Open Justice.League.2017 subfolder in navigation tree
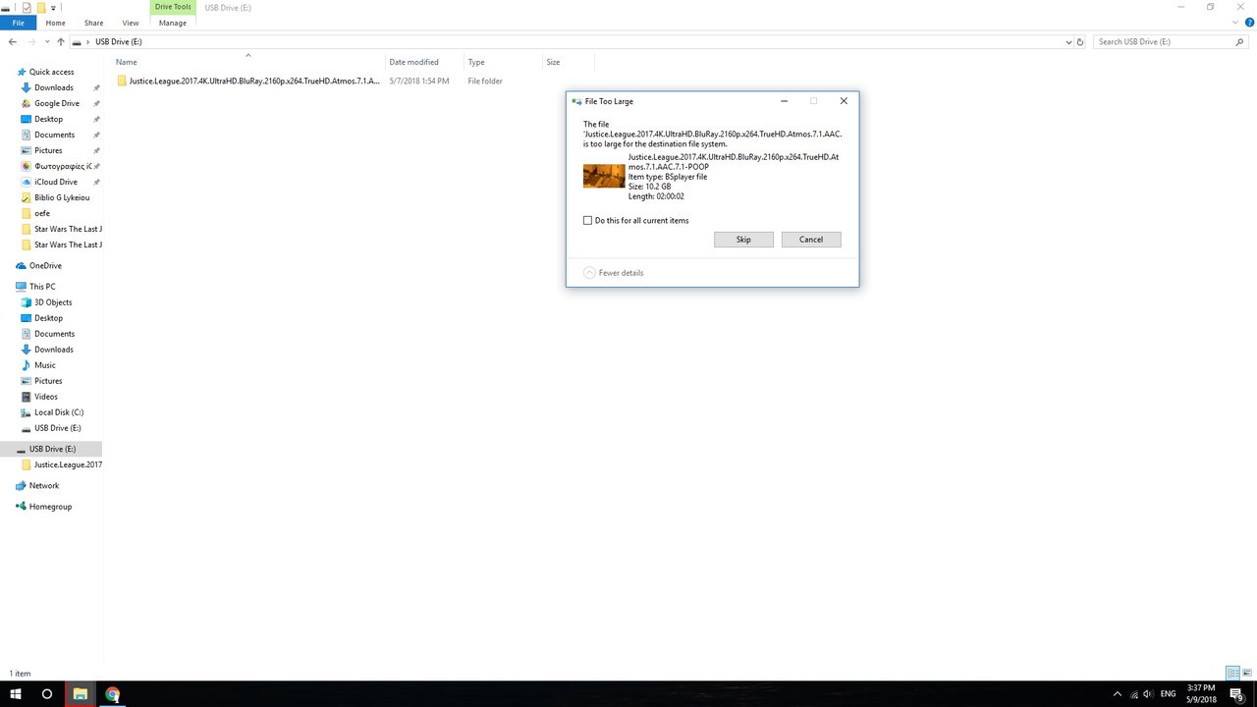The width and height of the screenshot is (1257, 707). 68,464
